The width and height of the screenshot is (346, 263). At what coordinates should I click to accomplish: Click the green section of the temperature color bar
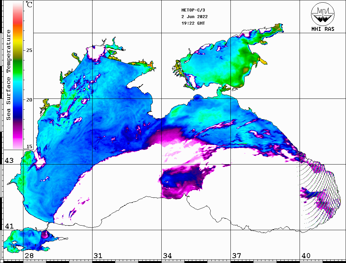(x=18, y=67)
